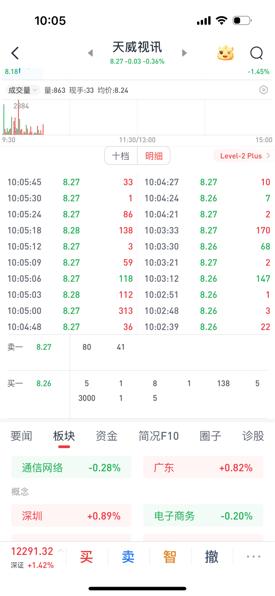The width and height of the screenshot is (275, 596).
Task: Tap the 41 order in 卖一 queue
Action: [121, 347]
